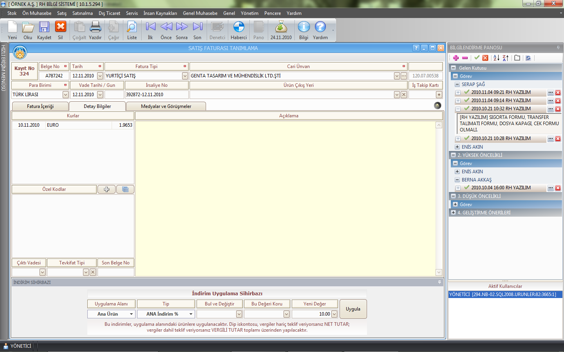Open the Haberci messenger icon
564x352 pixels.
pos(239,27)
